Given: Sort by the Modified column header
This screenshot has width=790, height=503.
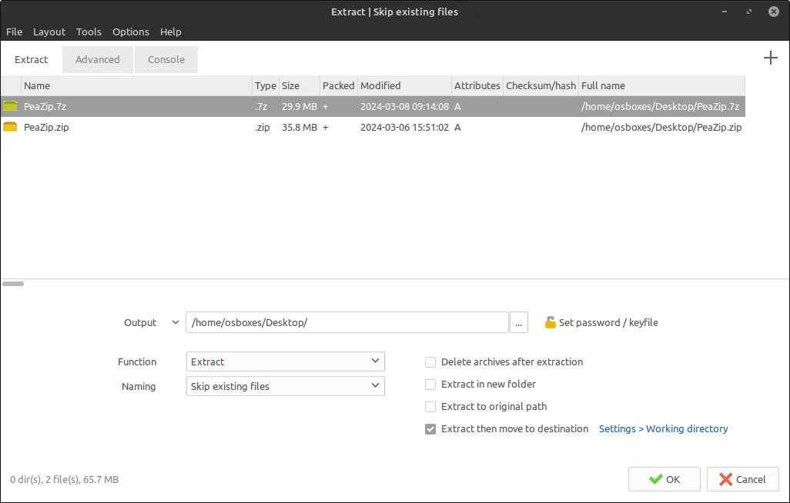Looking at the screenshot, I should point(404,85).
